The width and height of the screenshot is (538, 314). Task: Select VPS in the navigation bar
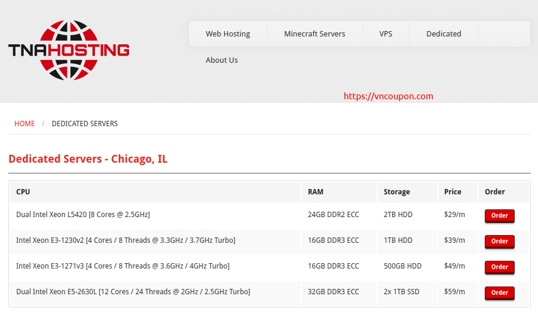click(x=386, y=34)
